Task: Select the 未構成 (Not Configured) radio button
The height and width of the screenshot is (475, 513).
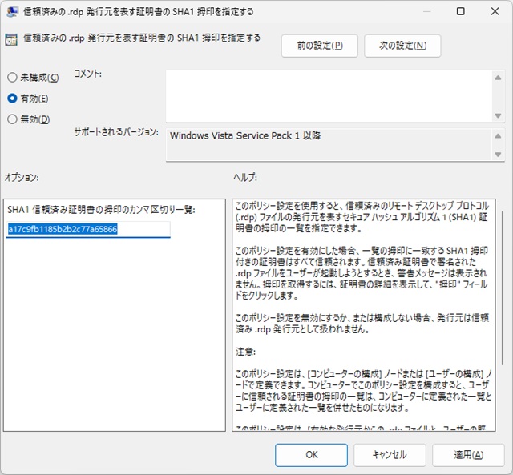Action: coord(12,78)
